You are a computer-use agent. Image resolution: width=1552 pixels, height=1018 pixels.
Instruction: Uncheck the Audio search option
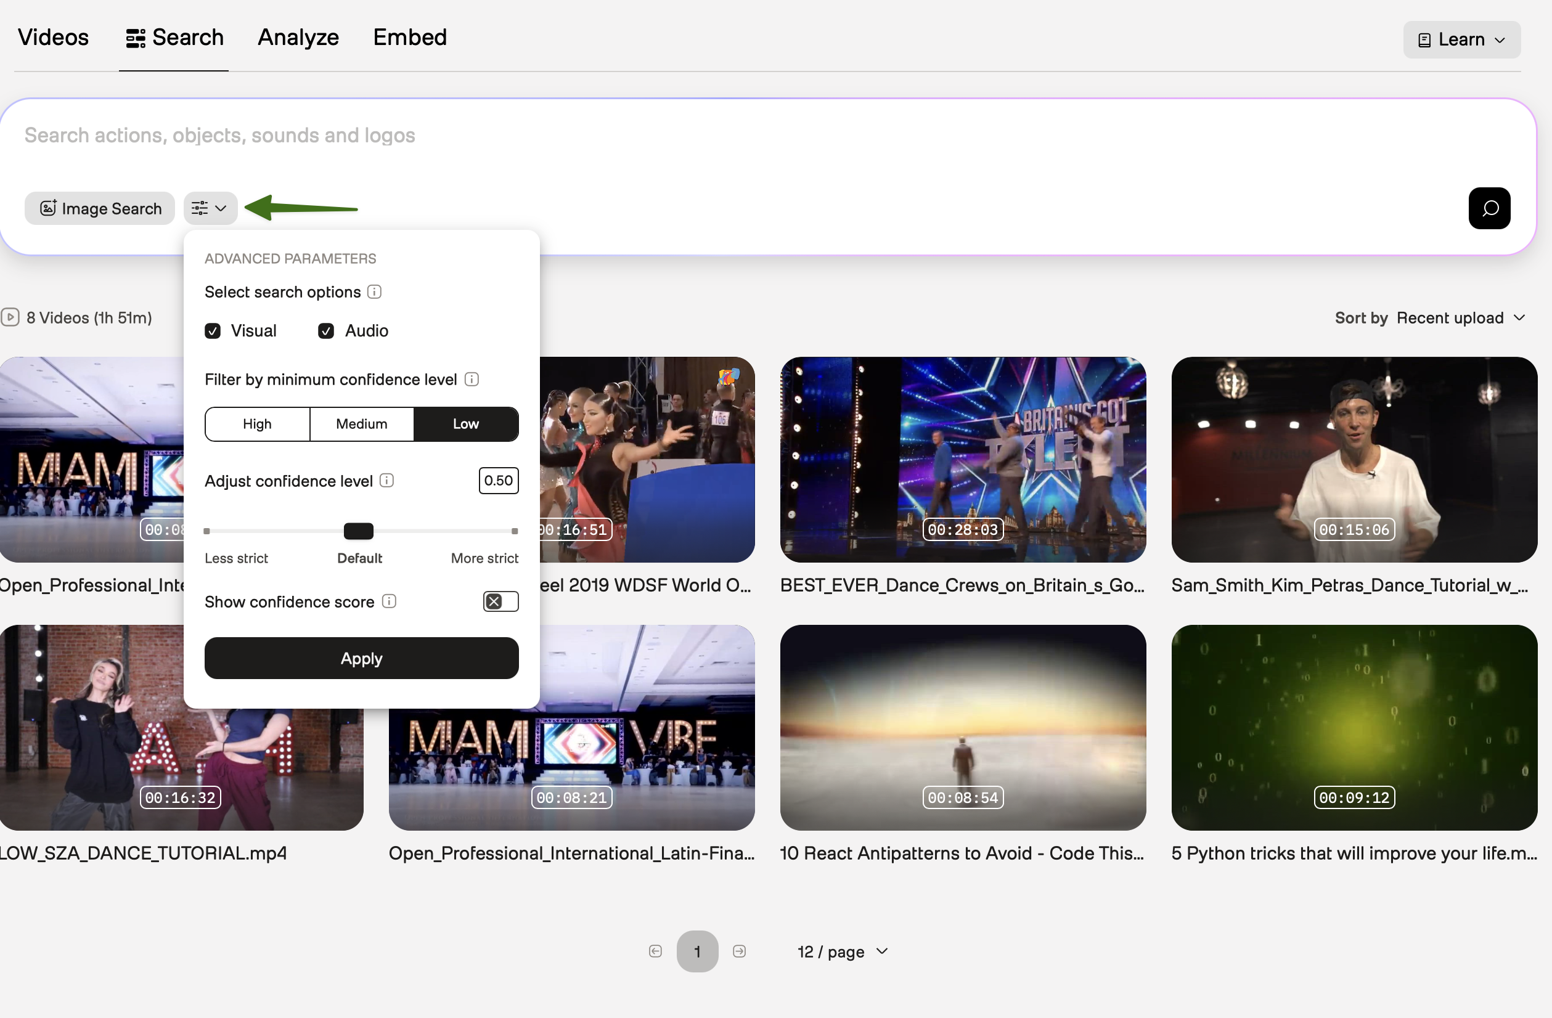pos(326,332)
